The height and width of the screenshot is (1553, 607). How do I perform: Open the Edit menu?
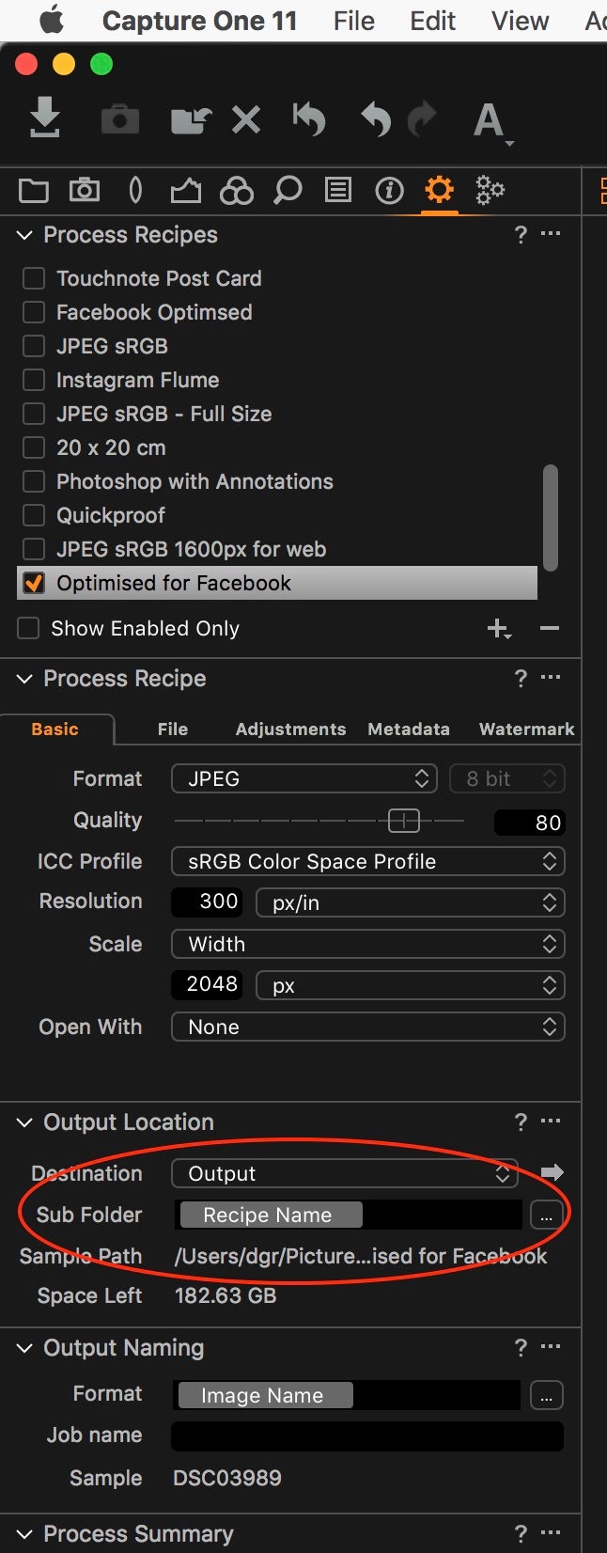433,21
